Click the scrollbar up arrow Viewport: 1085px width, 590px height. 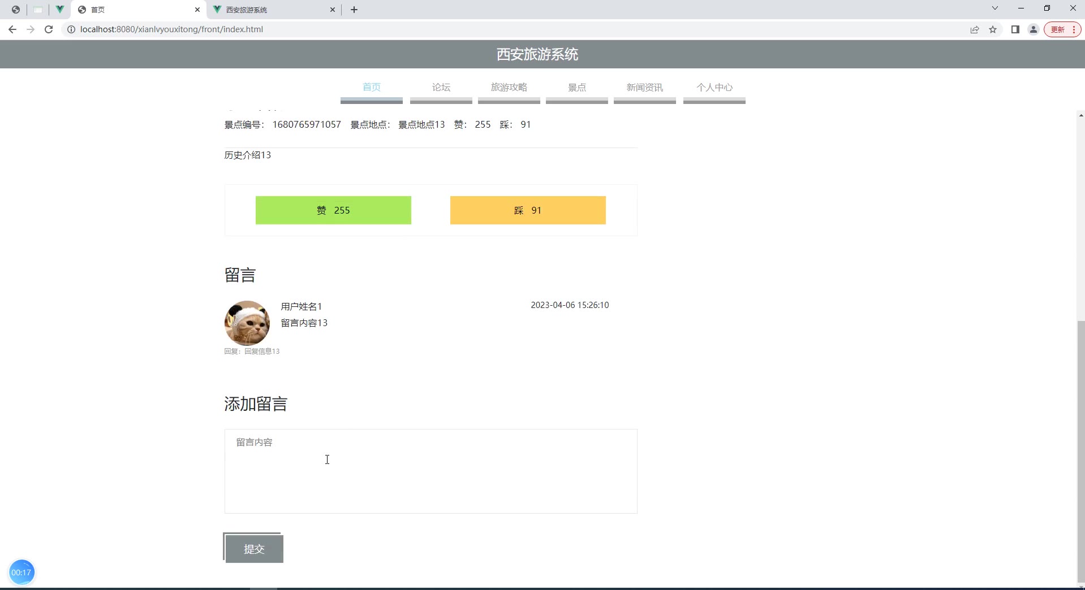1081,115
